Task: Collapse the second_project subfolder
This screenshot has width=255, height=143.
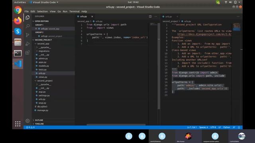Action: pos(35,81)
